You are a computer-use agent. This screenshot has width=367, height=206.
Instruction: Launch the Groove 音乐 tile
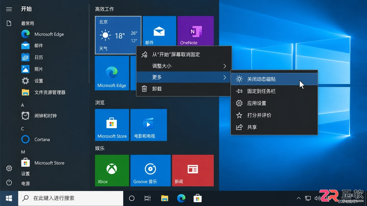tap(150, 170)
